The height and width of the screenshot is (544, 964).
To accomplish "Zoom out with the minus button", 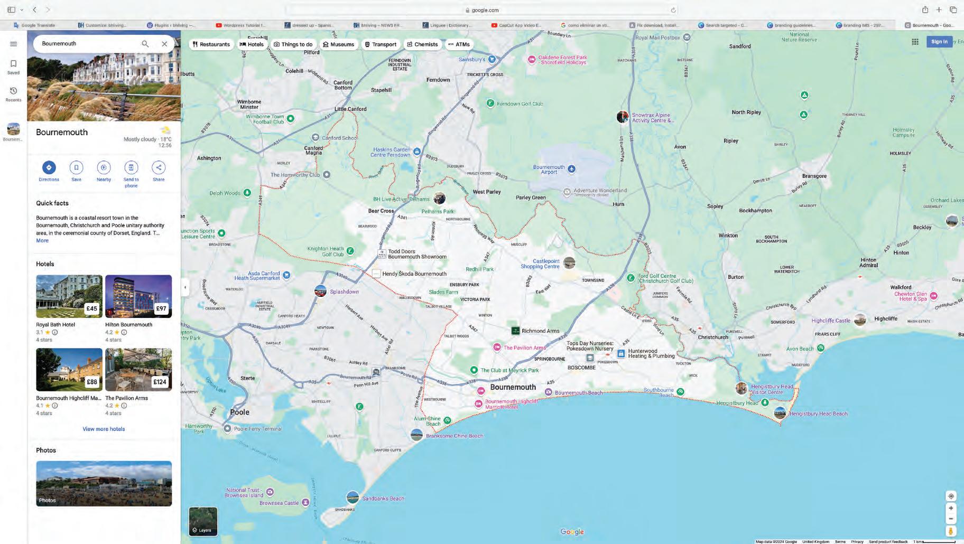I will (x=951, y=519).
